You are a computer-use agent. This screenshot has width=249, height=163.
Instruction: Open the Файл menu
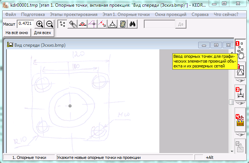(x=11, y=14)
